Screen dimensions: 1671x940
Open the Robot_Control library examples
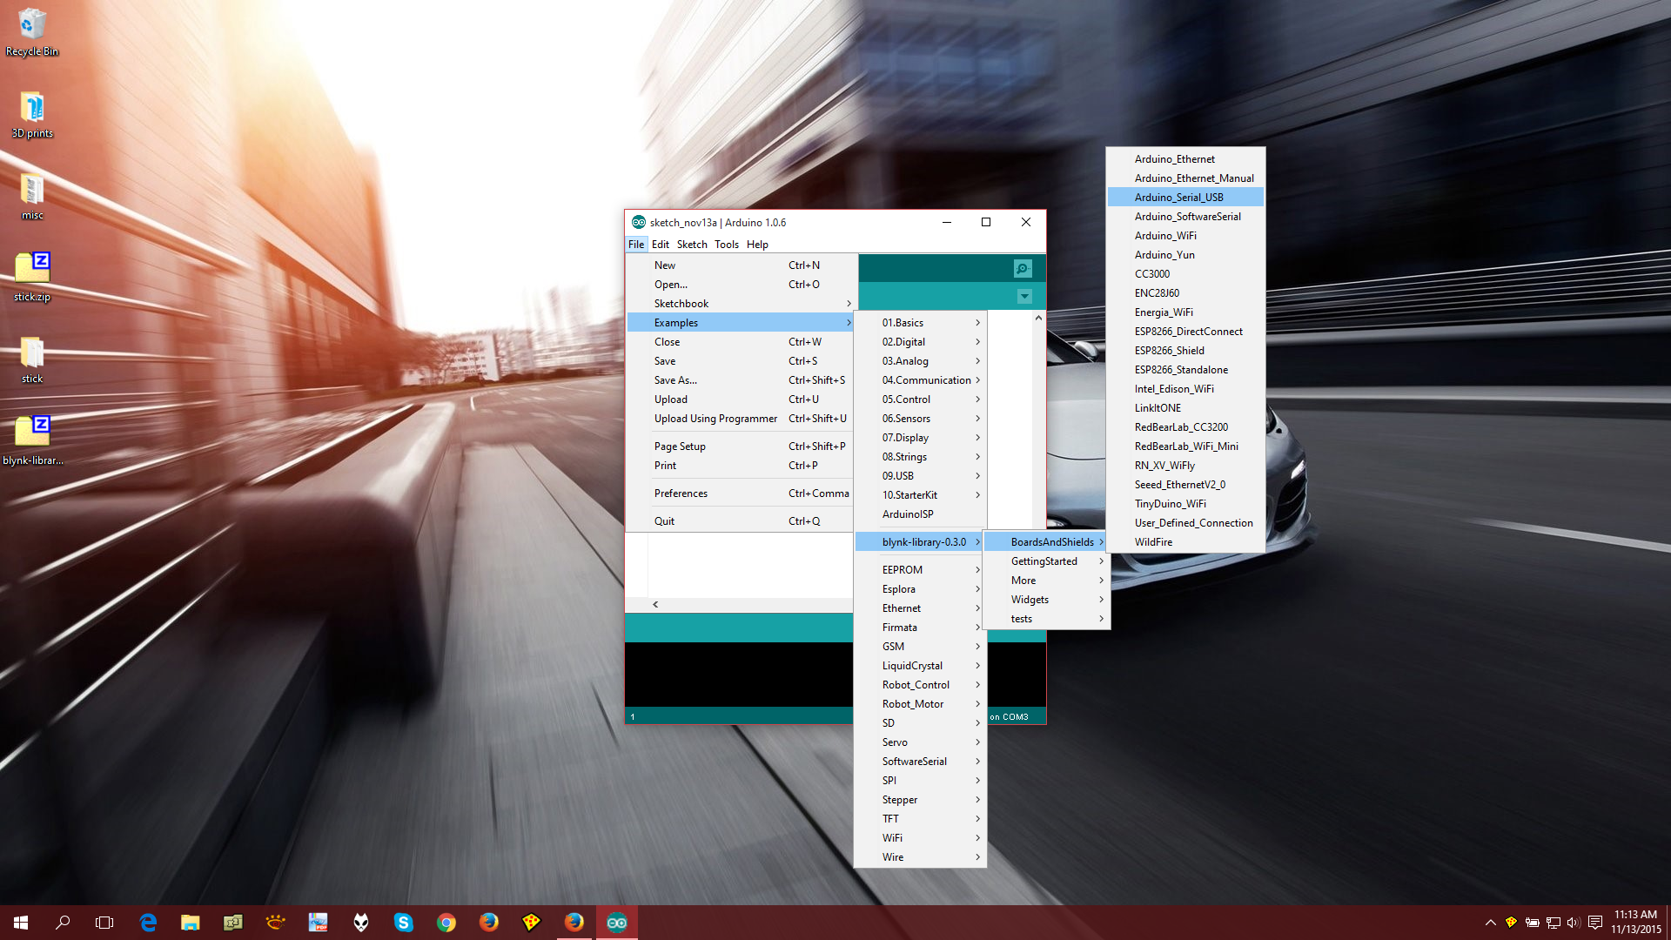pyautogui.click(x=921, y=685)
